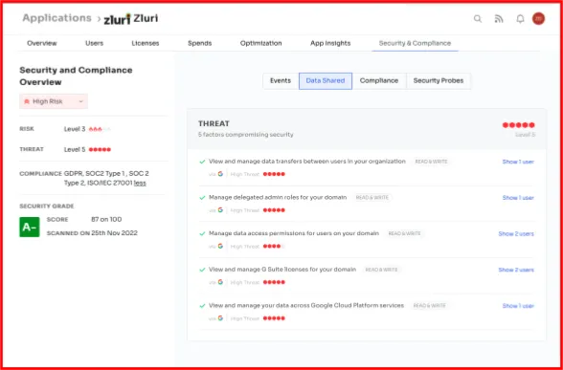This screenshot has height=370, width=563.
Task: Switch to the Users tab
Action: tap(95, 43)
